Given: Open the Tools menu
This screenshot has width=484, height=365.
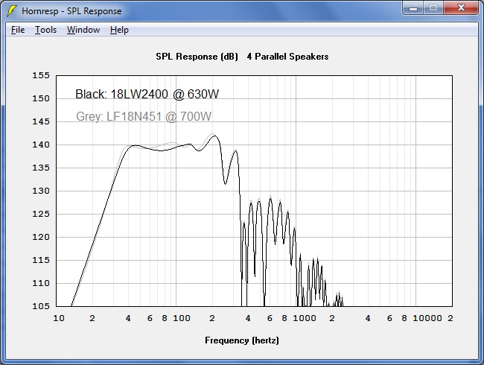Looking at the screenshot, I should coord(45,30).
